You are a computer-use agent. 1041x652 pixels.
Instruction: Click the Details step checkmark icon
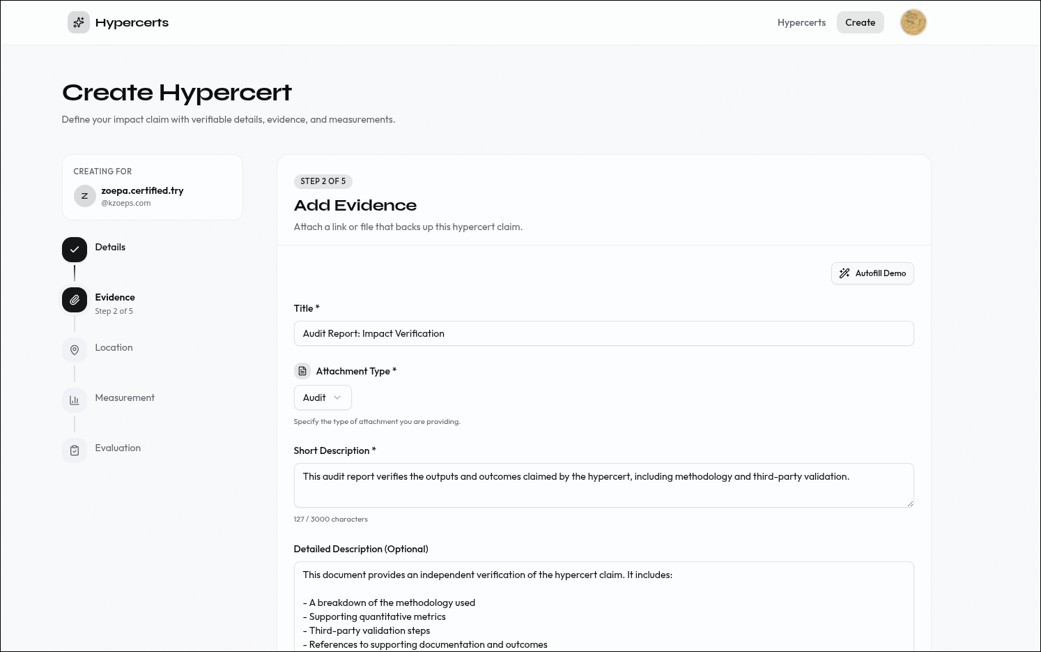pyautogui.click(x=75, y=250)
